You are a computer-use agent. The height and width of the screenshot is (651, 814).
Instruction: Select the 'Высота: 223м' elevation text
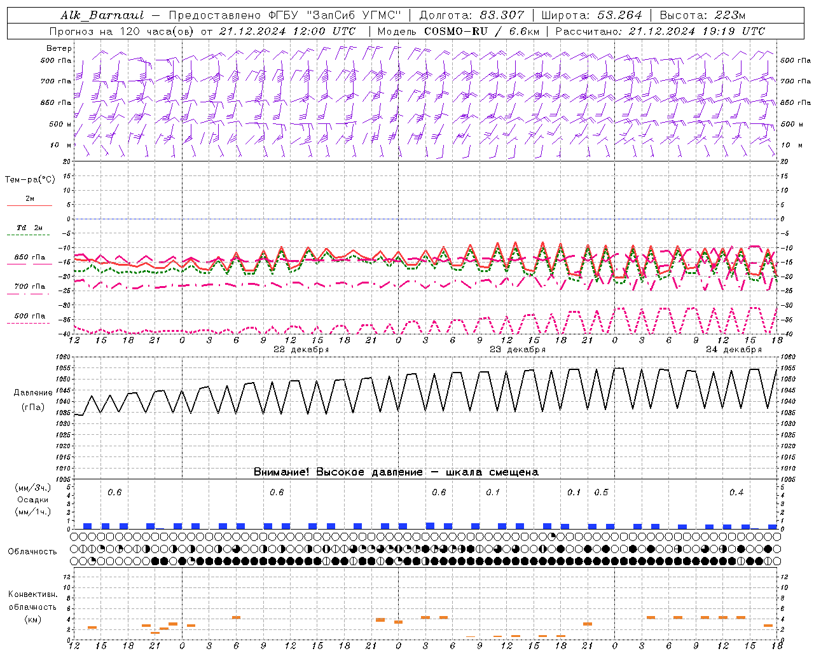point(703,15)
